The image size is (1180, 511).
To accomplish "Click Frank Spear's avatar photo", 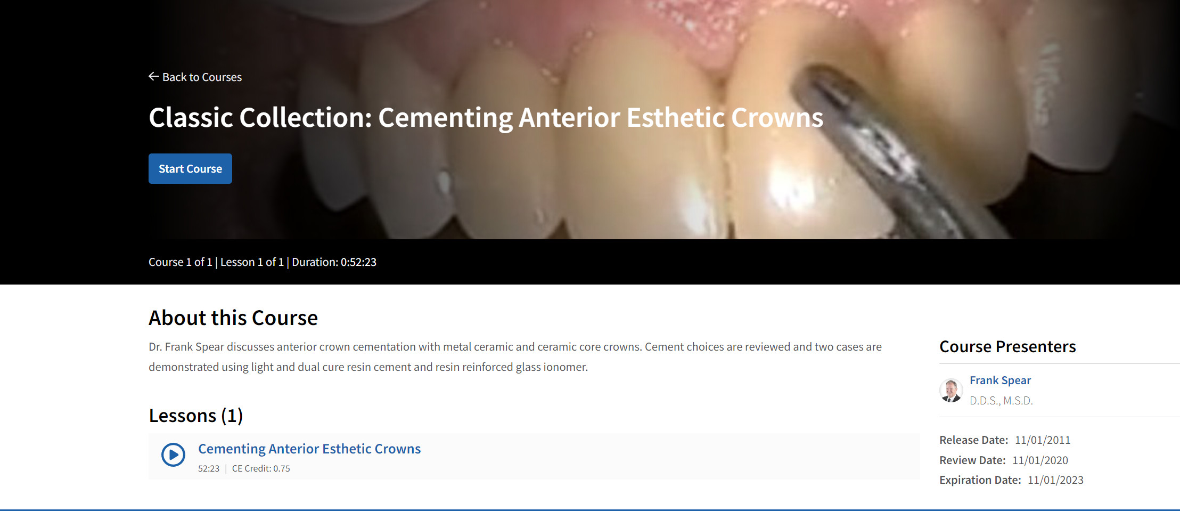I will point(951,391).
